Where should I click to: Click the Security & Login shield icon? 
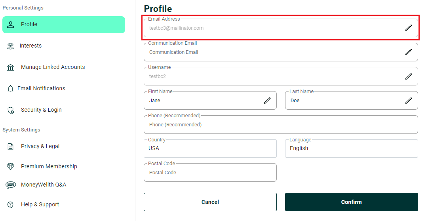point(11,110)
